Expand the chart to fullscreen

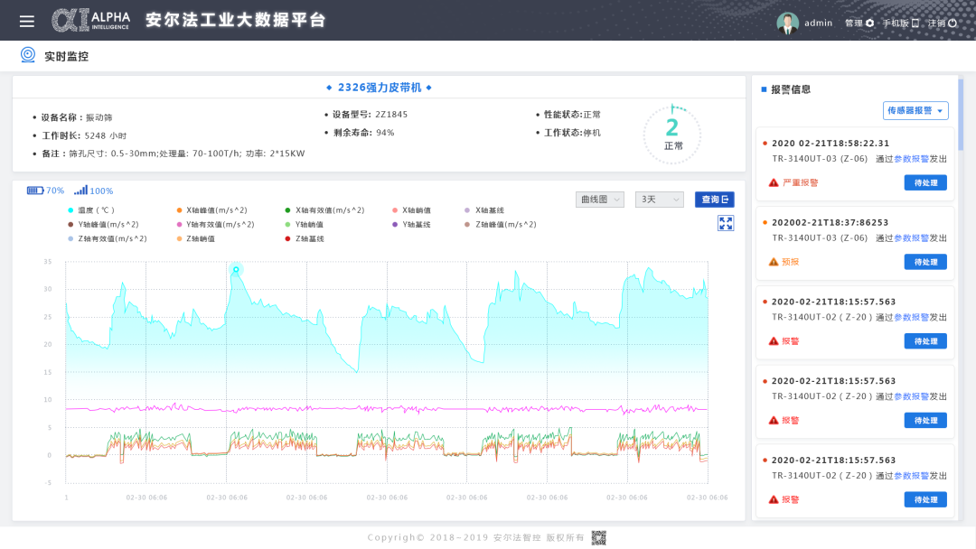tap(725, 223)
